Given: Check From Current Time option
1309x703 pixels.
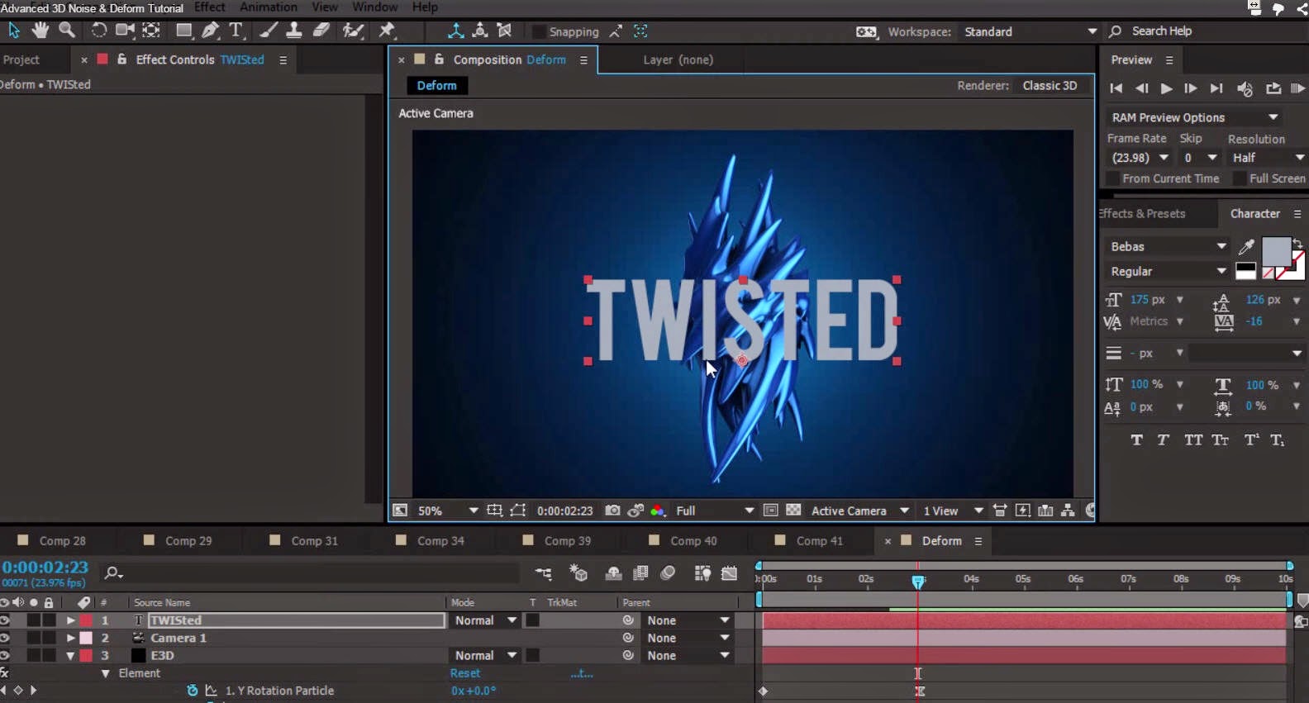Looking at the screenshot, I should pyautogui.click(x=1113, y=178).
